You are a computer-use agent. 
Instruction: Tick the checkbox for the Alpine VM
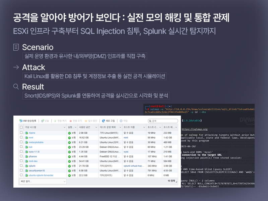(x=21, y=133)
